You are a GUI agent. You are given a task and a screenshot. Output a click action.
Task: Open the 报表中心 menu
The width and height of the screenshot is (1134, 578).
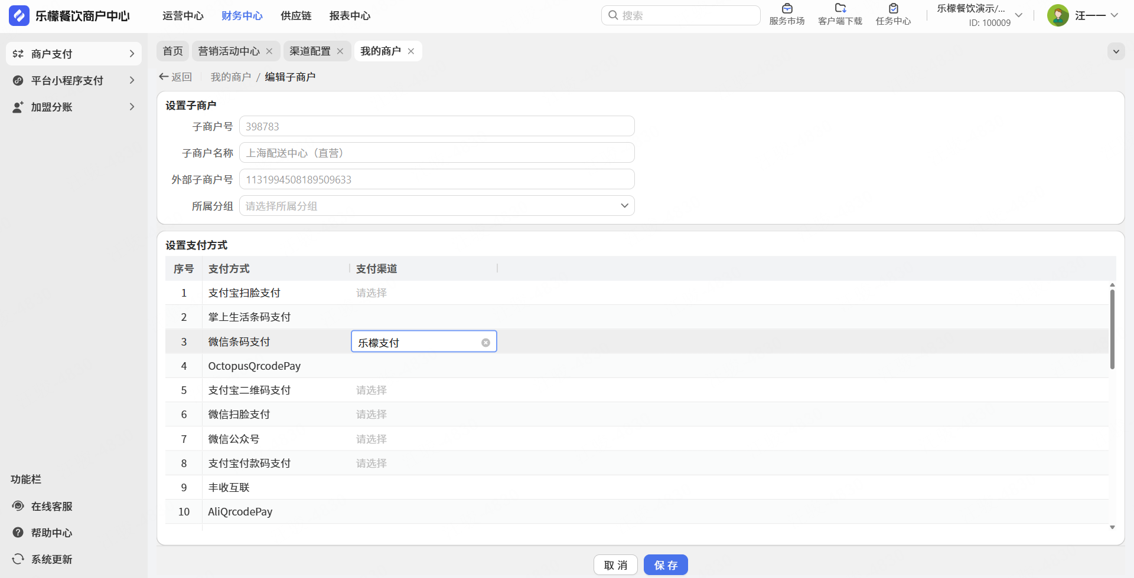point(350,16)
